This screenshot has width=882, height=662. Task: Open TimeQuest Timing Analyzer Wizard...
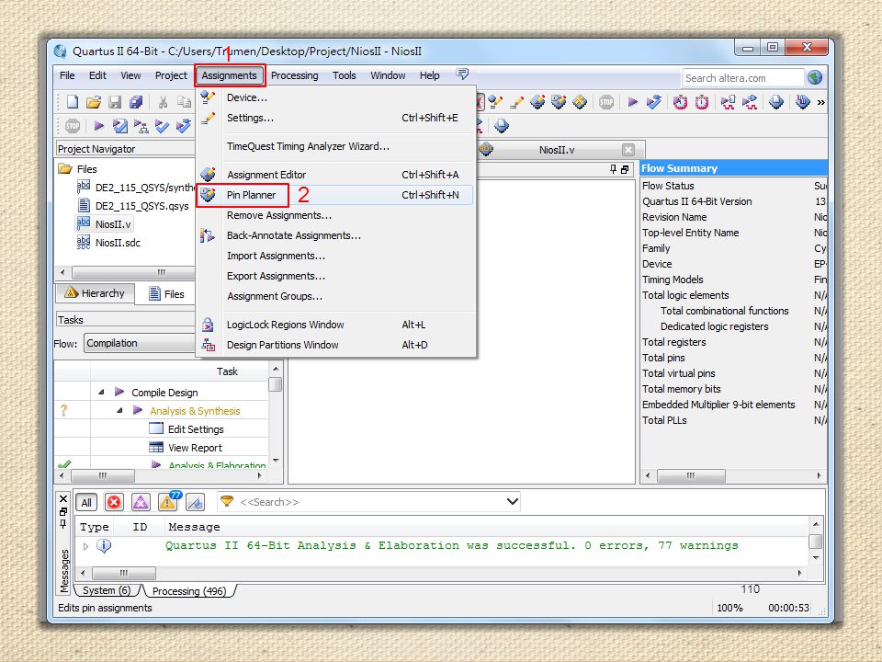pos(334,146)
